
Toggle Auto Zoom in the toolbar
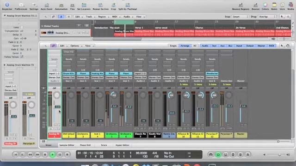[x=46, y=6]
